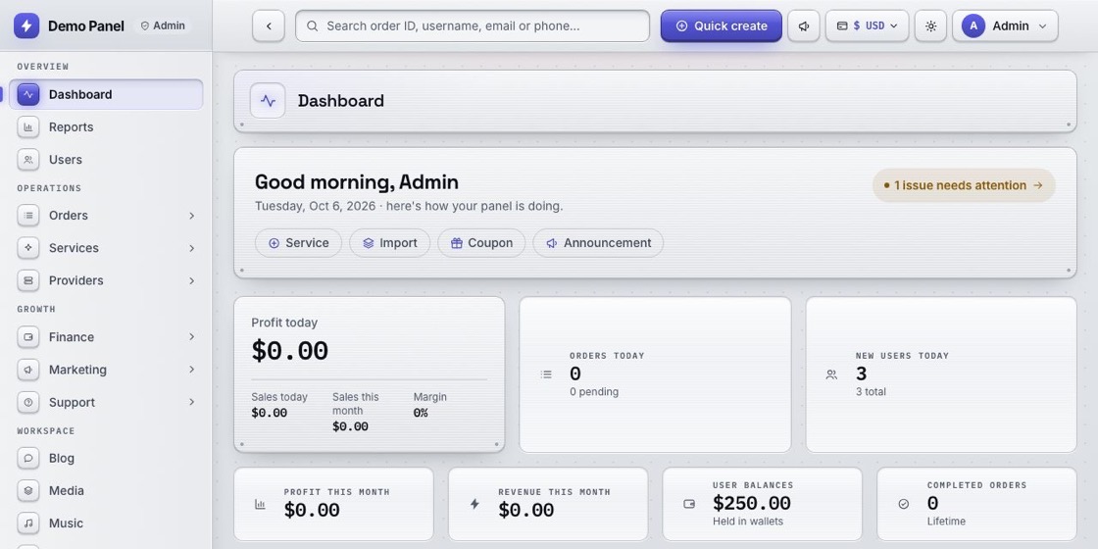The image size is (1098, 549).
Task: Expand the Marketing submenu chevron
Action: pyautogui.click(x=191, y=370)
